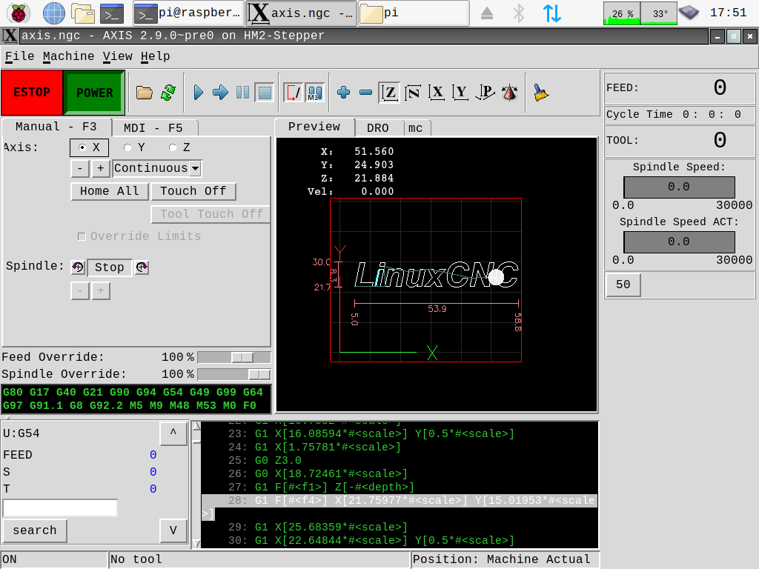The image size is (759, 569).
Task: Toggle the ESTOP button
Action: (x=32, y=93)
